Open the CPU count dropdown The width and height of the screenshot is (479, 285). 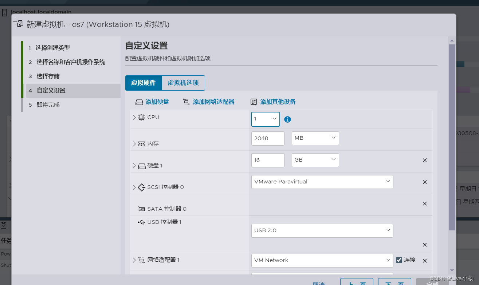click(x=266, y=119)
